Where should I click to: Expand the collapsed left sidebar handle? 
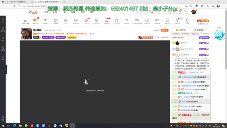pos(6,70)
